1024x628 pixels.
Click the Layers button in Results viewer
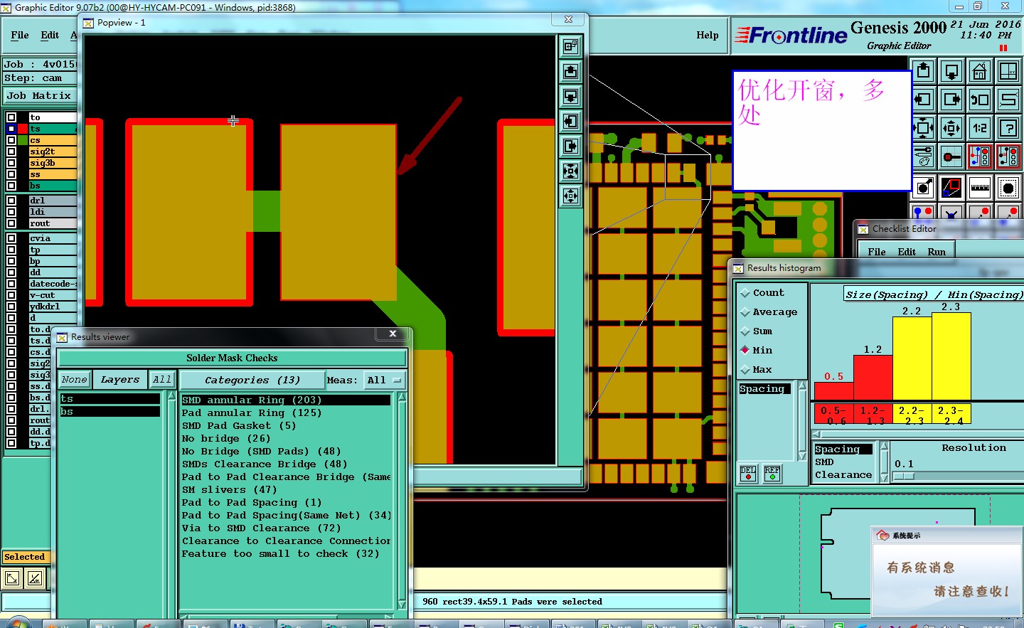120,380
